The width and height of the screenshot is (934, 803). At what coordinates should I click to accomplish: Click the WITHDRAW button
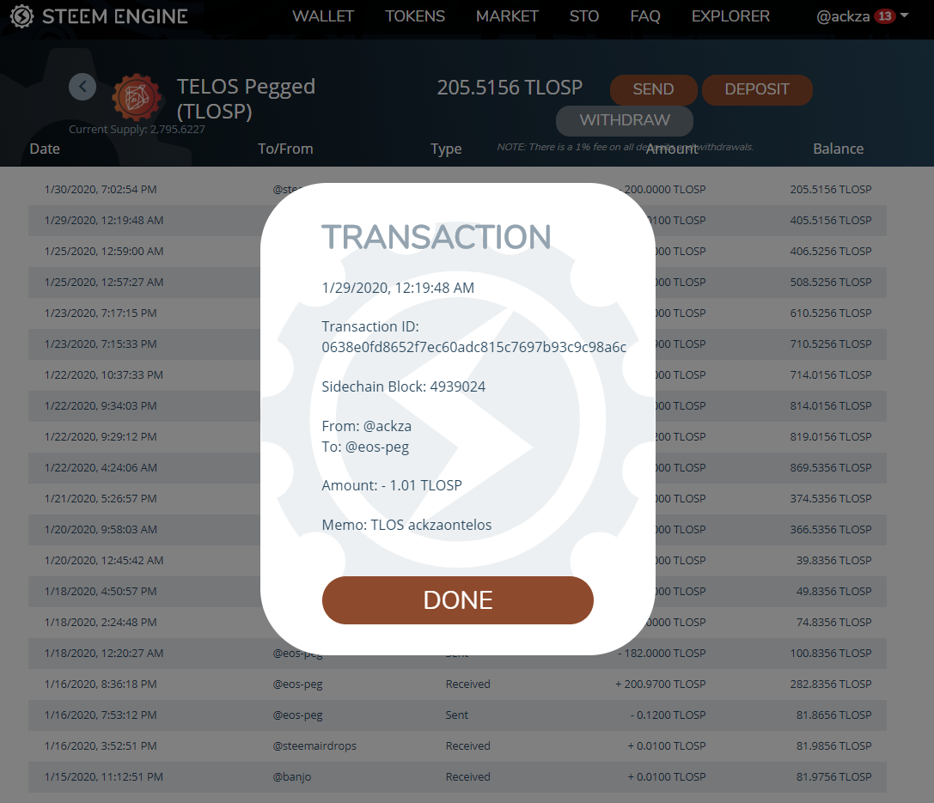(625, 120)
